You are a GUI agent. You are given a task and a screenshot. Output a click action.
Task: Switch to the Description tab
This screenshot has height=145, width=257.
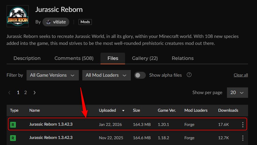click(x=27, y=58)
